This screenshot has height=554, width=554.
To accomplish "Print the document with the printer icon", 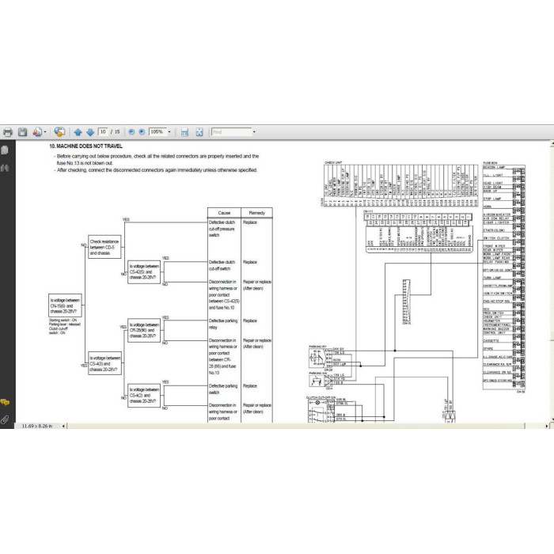I will [x=8, y=132].
